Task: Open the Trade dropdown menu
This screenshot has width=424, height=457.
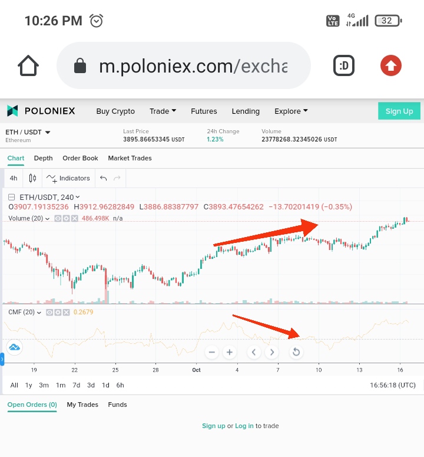Action: (x=163, y=111)
